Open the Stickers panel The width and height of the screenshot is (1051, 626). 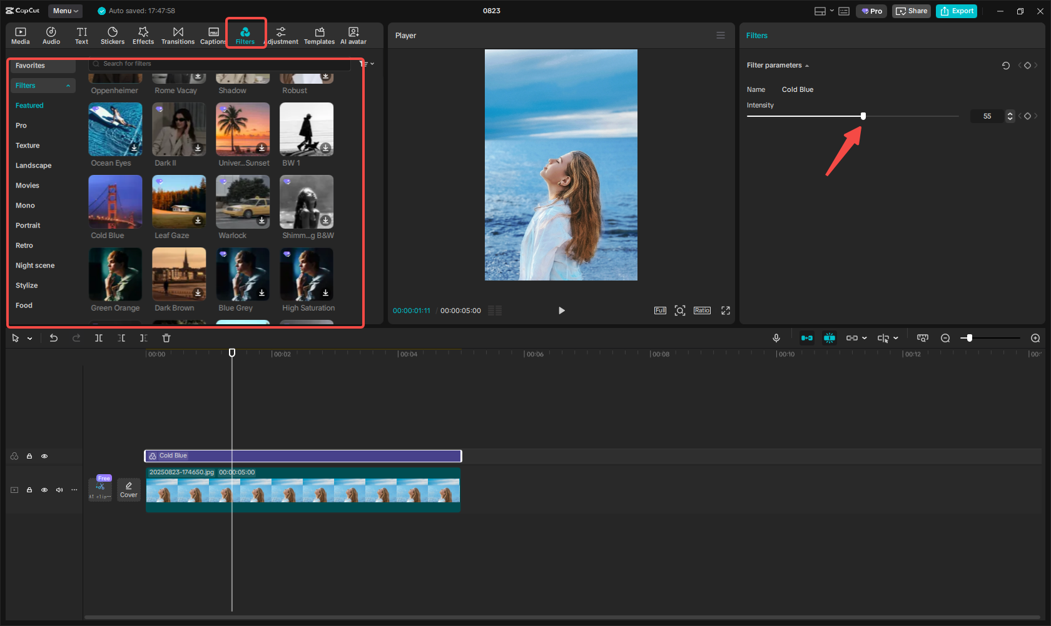pos(113,35)
